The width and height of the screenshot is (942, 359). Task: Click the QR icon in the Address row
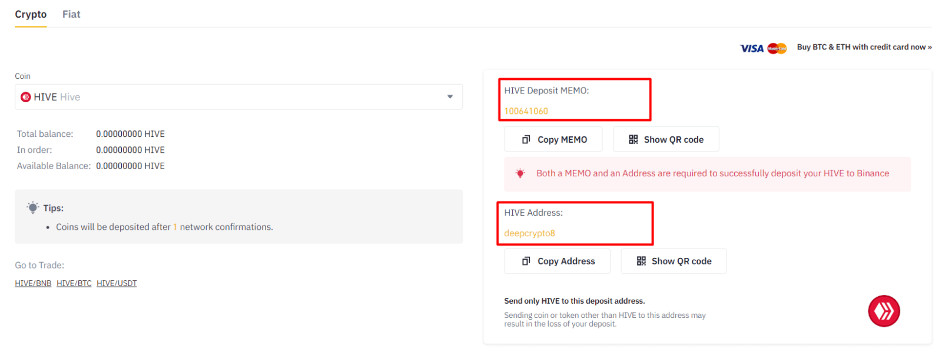(x=641, y=261)
